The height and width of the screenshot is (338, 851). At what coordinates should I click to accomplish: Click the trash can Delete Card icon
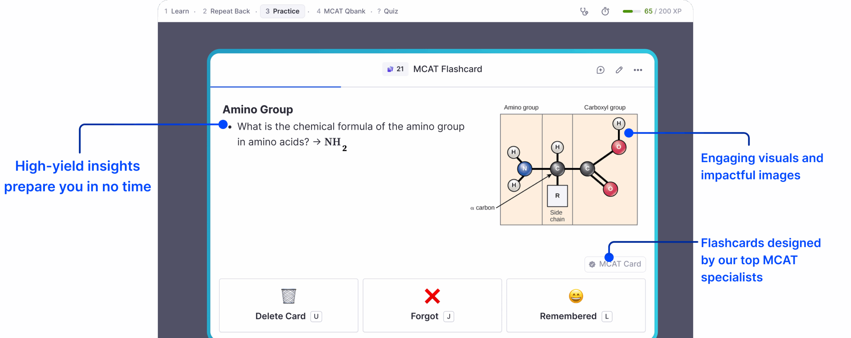(x=289, y=296)
